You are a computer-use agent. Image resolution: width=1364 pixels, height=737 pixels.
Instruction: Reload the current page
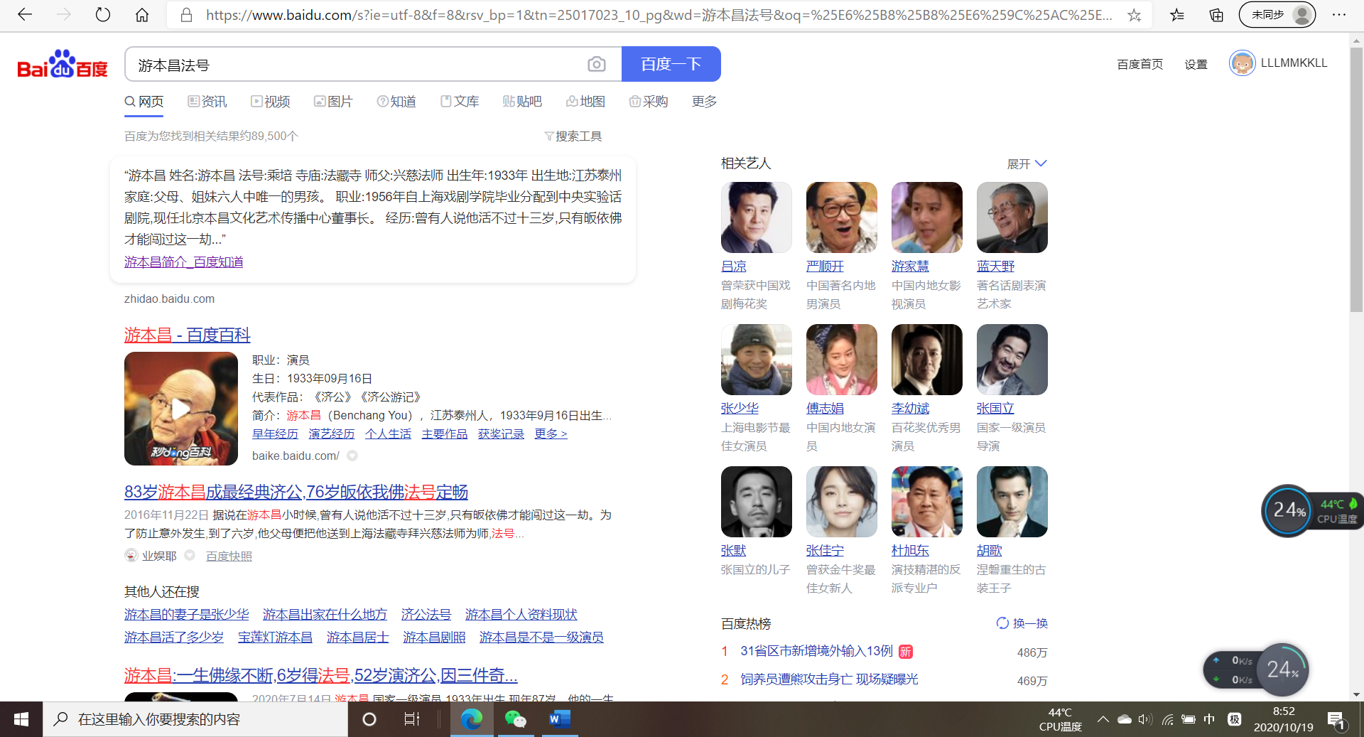(x=103, y=14)
